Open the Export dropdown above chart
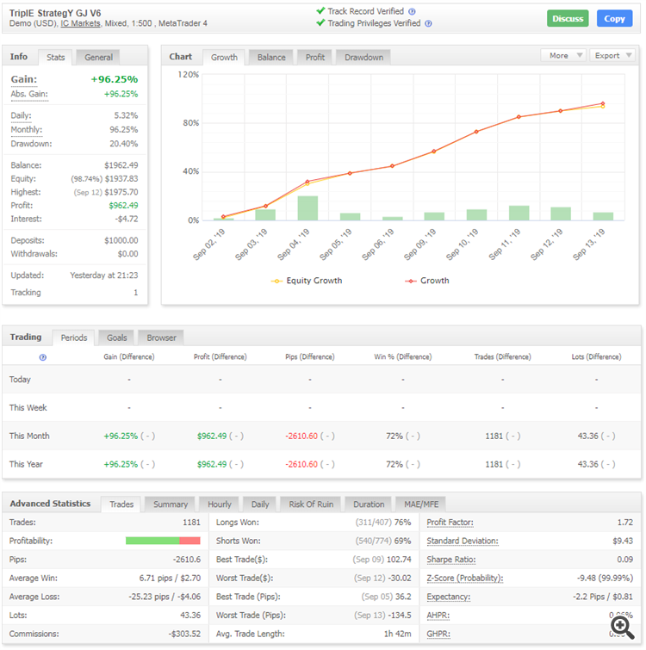The image size is (646, 650). (612, 56)
